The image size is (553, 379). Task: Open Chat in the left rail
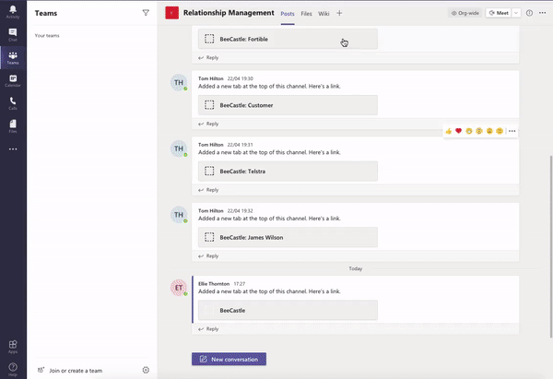pyautogui.click(x=13, y=35)
